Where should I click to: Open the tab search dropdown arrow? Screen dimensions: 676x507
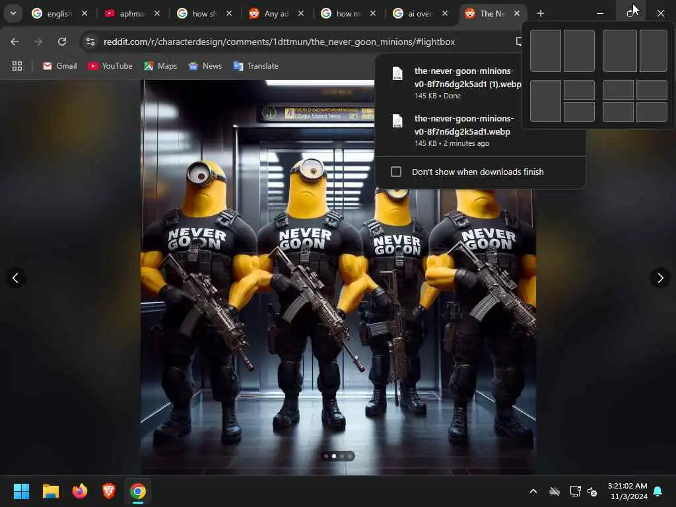pos(13,13)
